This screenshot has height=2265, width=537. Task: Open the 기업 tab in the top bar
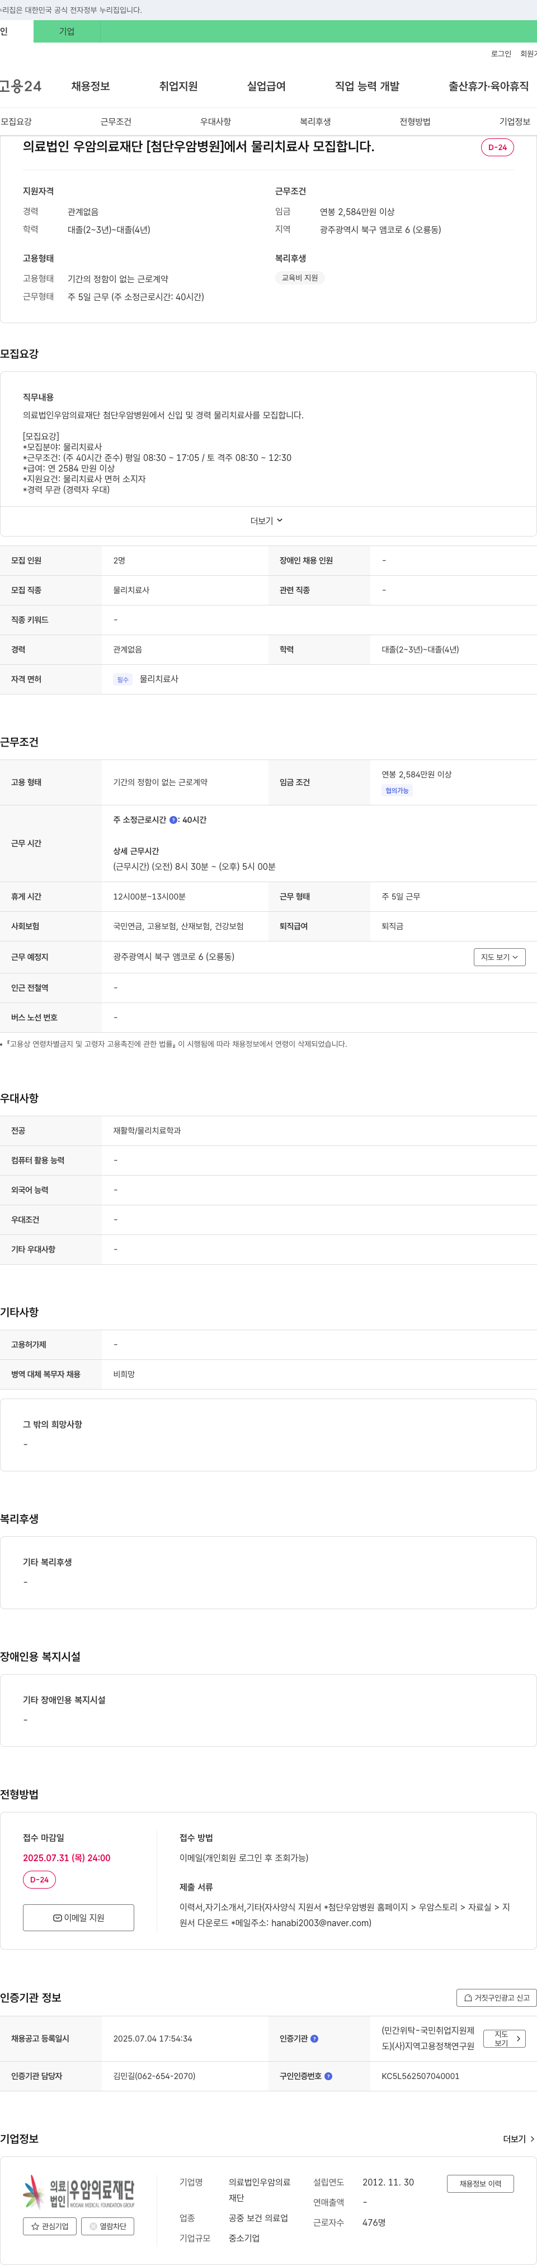click(67, 32)
